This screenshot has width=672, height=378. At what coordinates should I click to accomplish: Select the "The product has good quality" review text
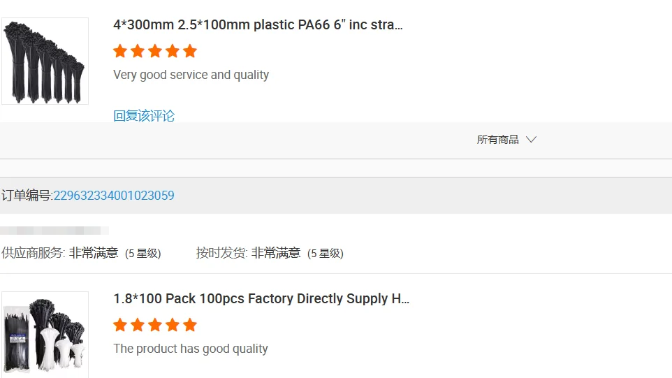(191, 349)
